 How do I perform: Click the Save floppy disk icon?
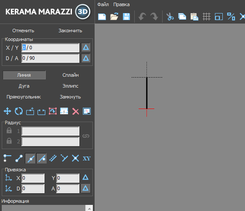[x=126, y=17]
